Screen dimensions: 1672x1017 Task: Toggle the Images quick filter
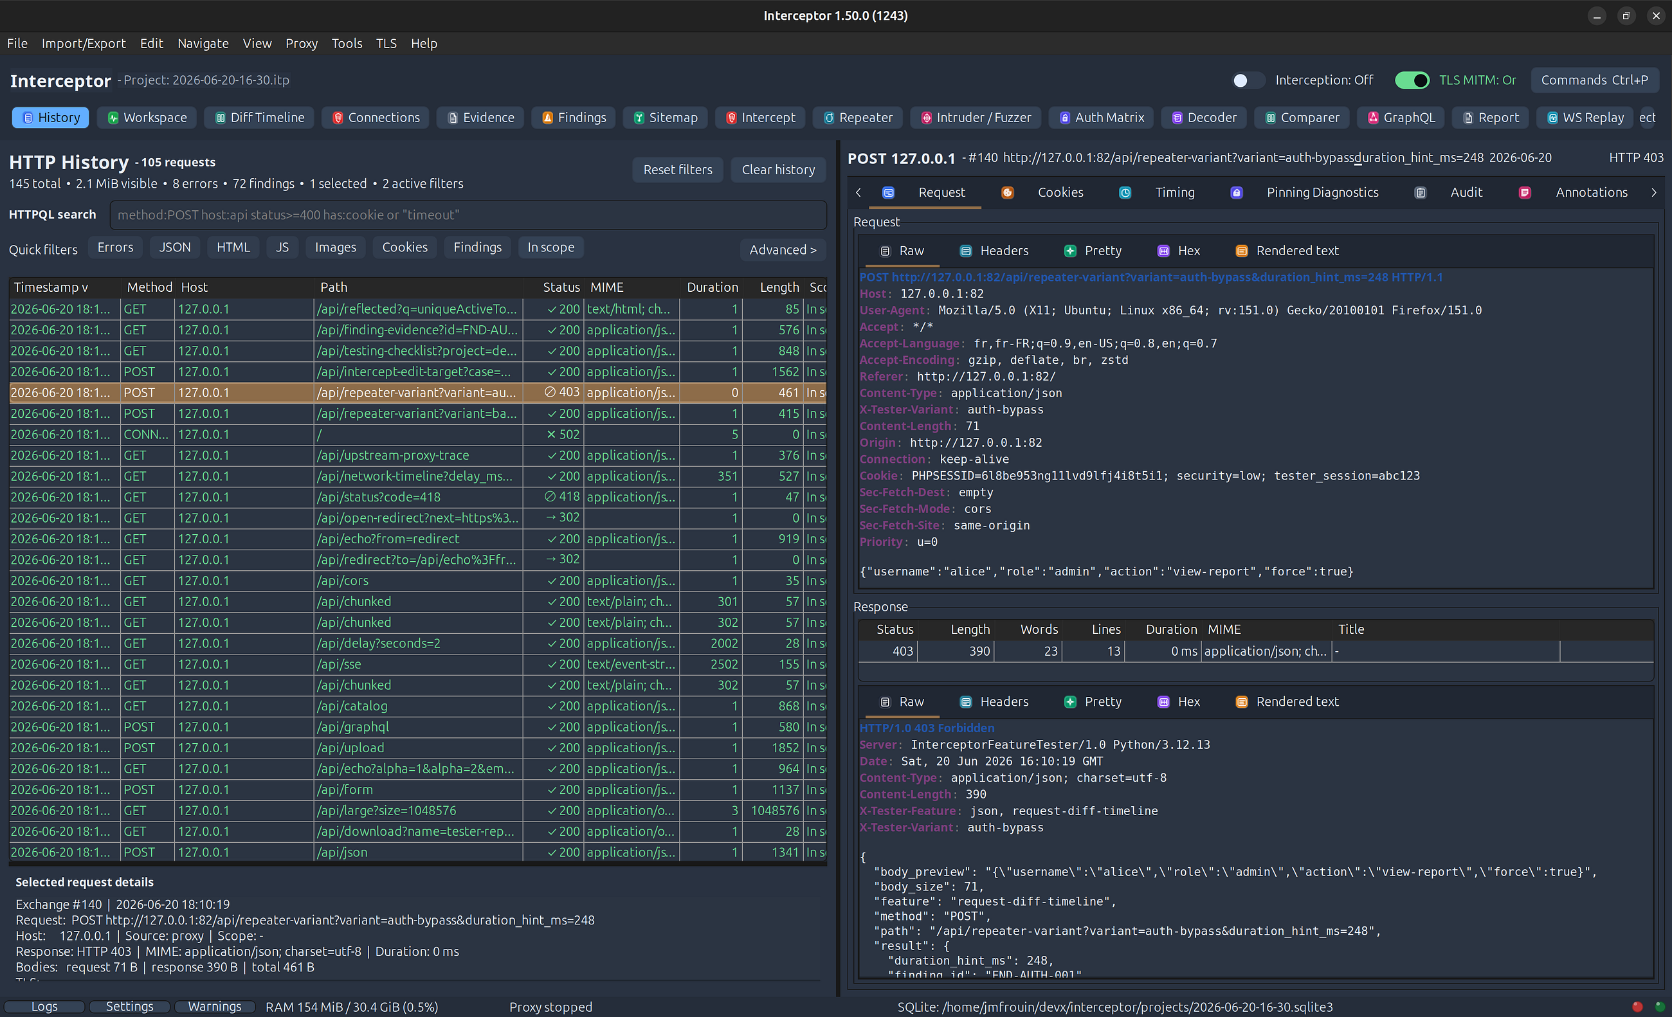[x=335, y=248]
